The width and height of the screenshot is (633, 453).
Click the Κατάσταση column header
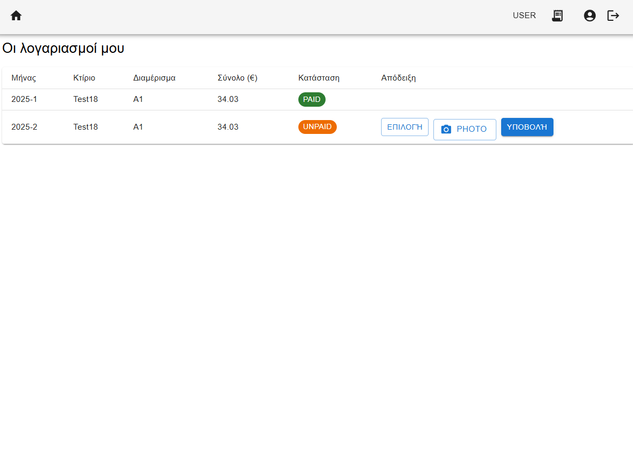(319, 77)
